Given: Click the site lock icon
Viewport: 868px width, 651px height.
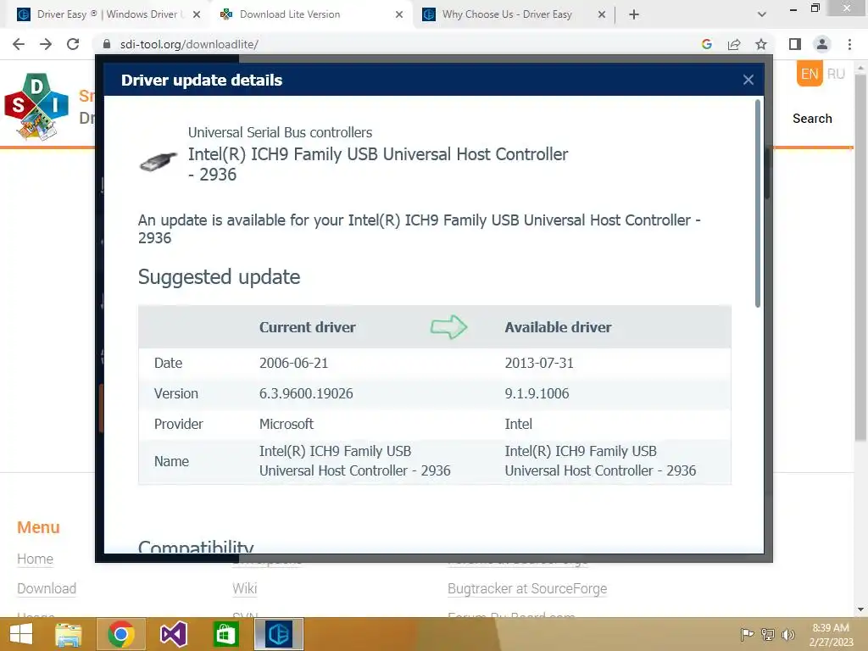Looking at the screenshot, I should click(x=108, y=44).
